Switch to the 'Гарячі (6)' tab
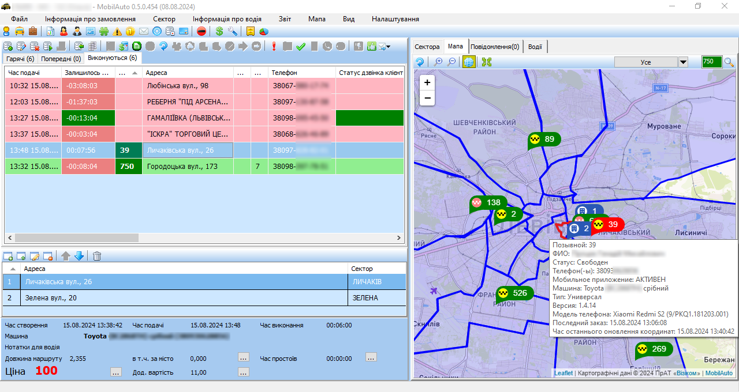The height and width of the screenshot is (392, 739). (x=20, y=59)
